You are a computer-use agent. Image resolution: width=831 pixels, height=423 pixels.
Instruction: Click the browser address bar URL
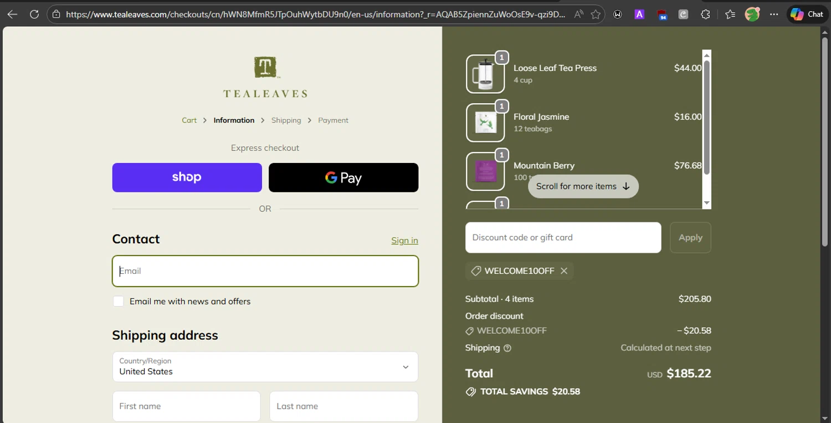click(x=316, y=14)
